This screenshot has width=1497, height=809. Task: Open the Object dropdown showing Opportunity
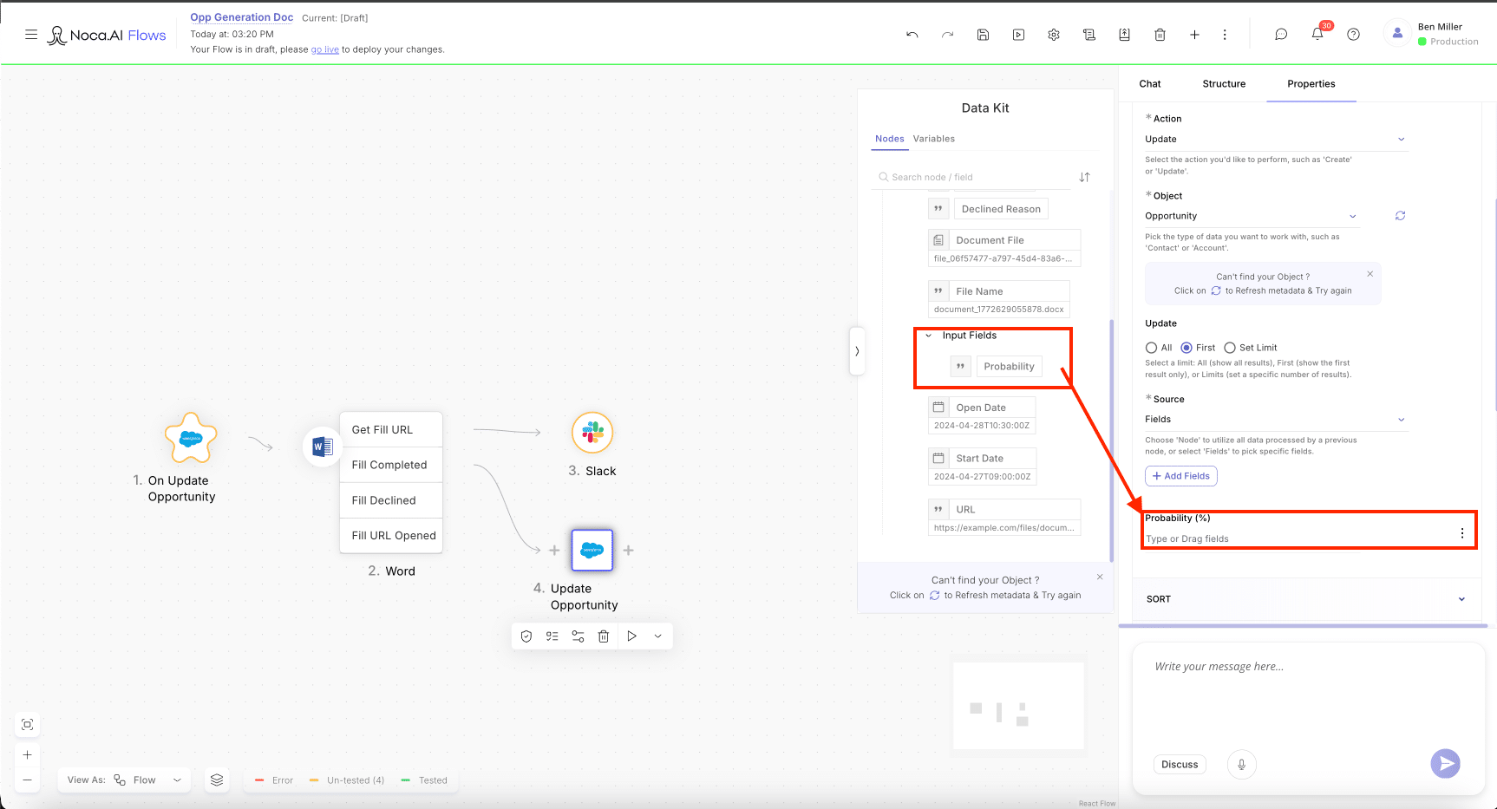coord(1252,216)
